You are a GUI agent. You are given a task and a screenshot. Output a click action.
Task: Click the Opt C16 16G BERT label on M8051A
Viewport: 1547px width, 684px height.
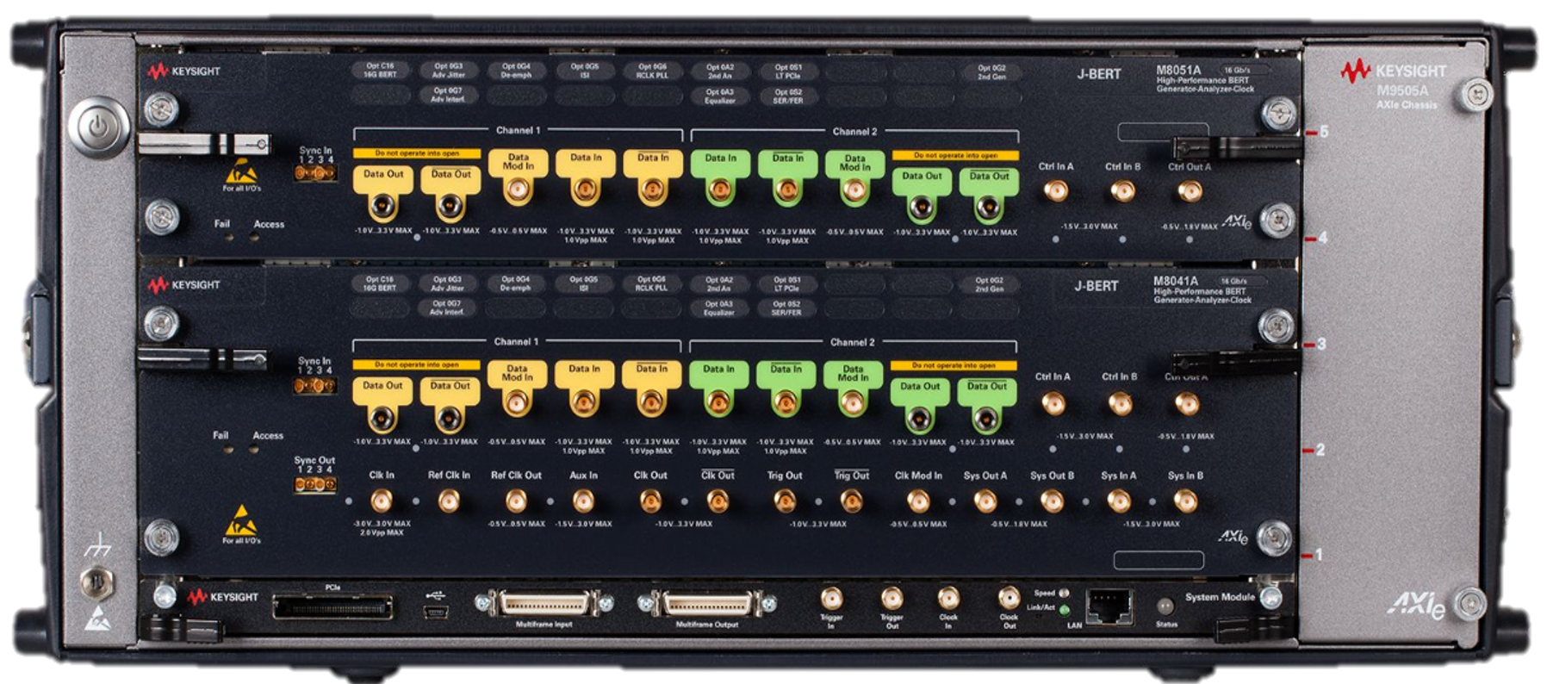point(380,70)
